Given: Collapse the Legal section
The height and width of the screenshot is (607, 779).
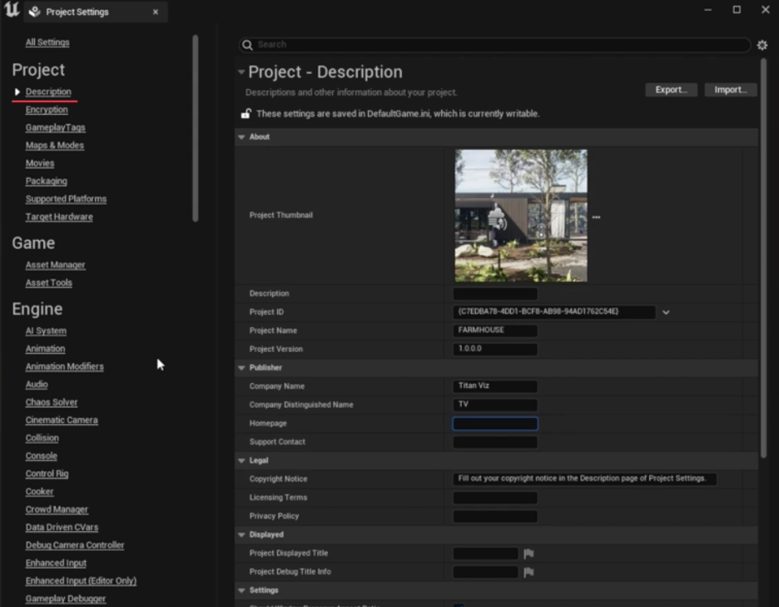Looking at the screenshot, I should click(242, 460).
